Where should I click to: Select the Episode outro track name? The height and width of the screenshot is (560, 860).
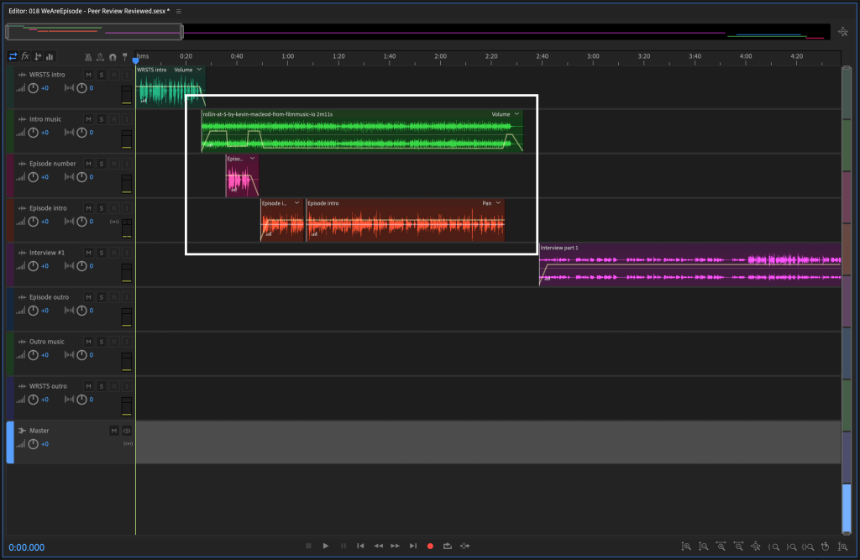click(49, 296)
